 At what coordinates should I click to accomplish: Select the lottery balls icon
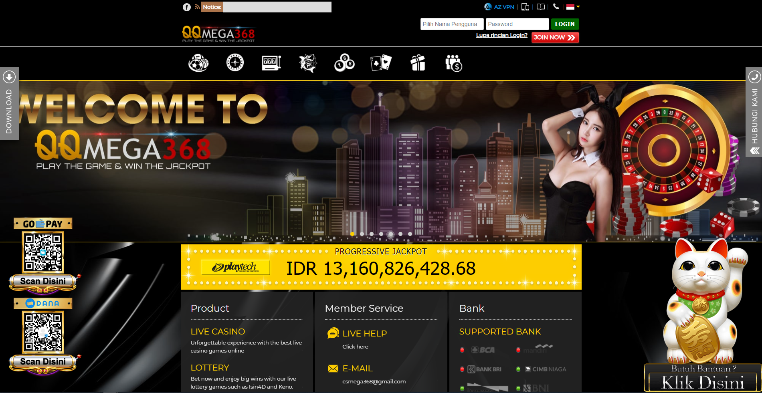344,63
